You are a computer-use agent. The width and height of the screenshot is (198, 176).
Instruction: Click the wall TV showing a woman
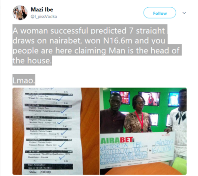[x=150, y=99]
